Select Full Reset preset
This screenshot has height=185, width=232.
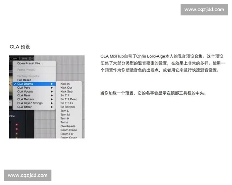pos(34,80)
